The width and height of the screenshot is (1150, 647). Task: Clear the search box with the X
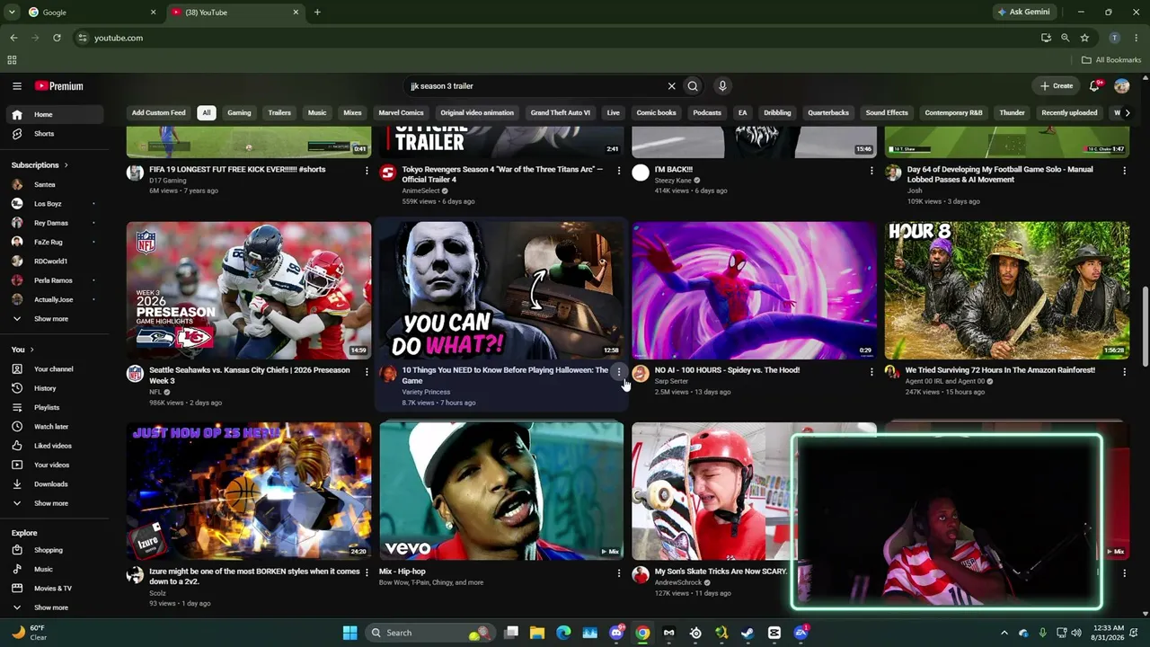click(x=671, y=86)
